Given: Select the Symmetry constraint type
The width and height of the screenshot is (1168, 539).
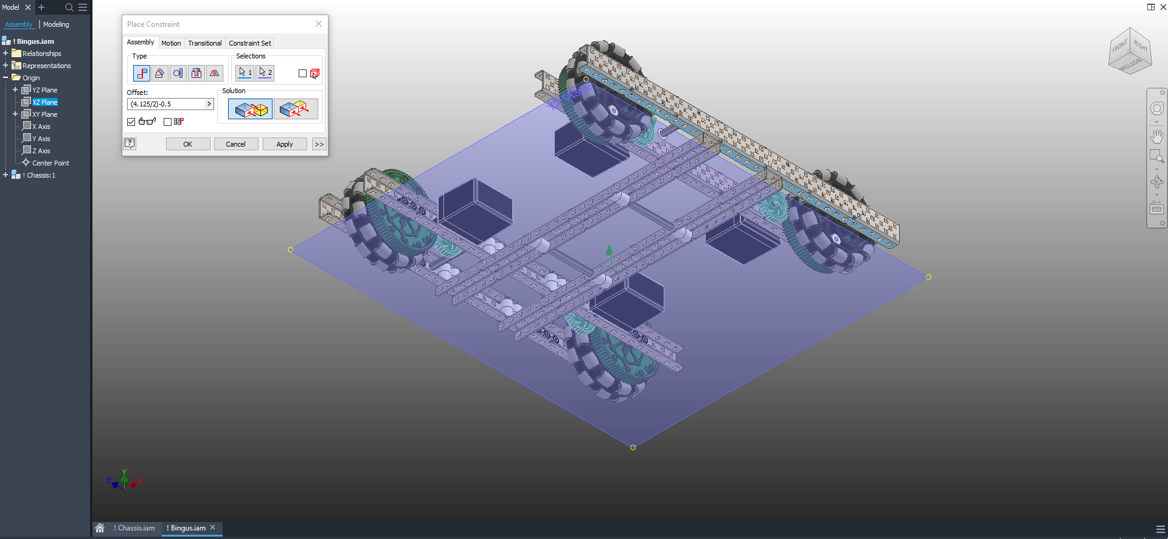Looking at the screenshot, I should (x=214, y=73).
